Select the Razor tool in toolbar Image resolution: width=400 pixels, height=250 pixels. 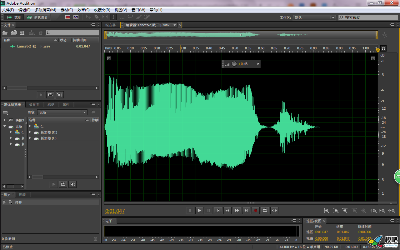(x=97, y=17)
